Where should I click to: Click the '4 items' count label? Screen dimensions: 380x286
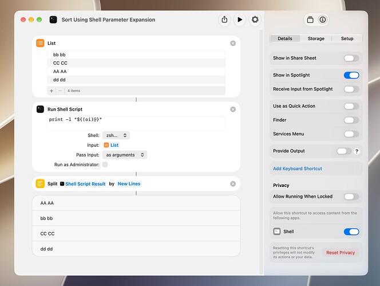tap(74, 91)
